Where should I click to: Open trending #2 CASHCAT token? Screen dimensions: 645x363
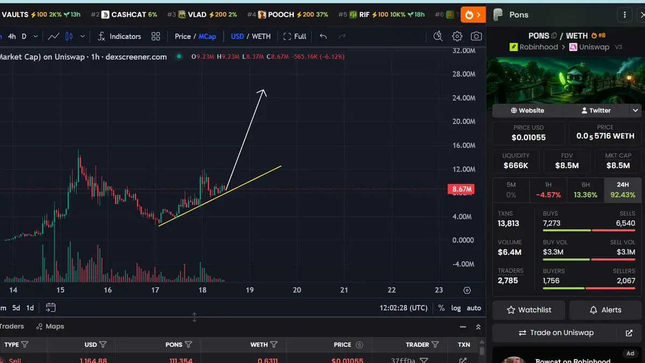124,15
